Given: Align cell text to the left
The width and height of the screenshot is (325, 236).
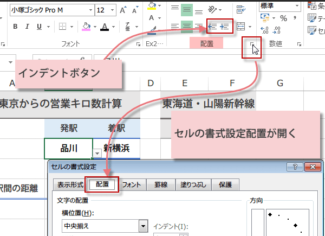Looking at the screenshot, I should (x=175, y=27).
